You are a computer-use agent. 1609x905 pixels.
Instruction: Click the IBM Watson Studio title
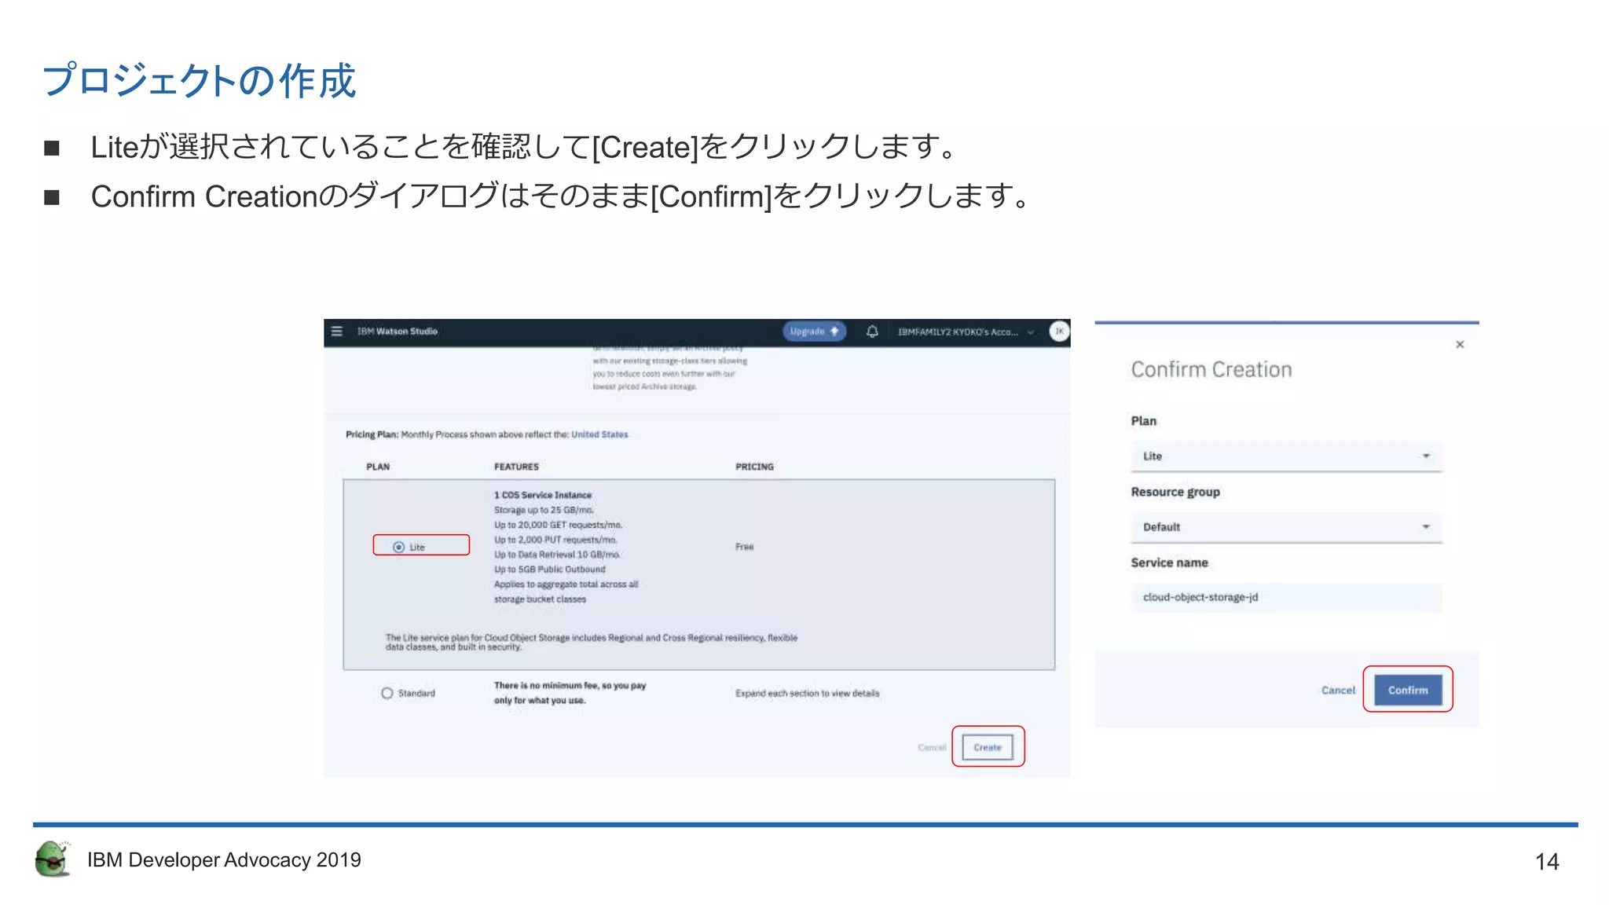click(x=398, y=332)
